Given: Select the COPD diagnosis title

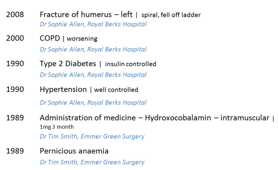Looking at the screenshot, I should (50, 38).
